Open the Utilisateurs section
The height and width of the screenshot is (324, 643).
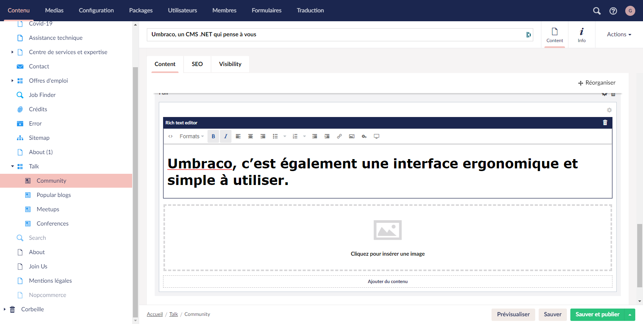point(182,10)
